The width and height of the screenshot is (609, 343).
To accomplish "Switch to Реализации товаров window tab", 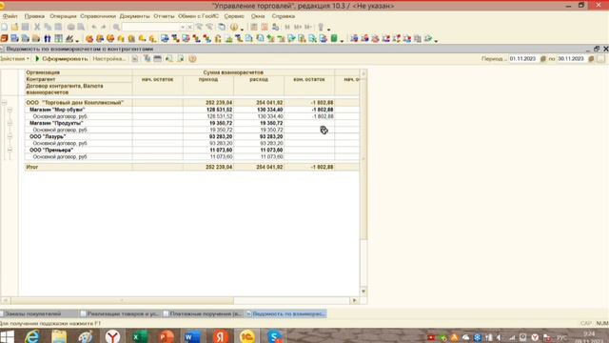I will 120,313.
